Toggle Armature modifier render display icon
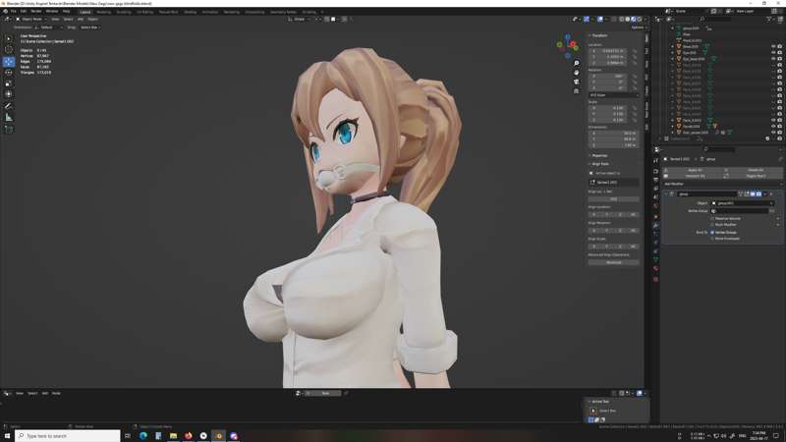The width and height of the screenshot is (786, 442). [x=758, y=193]
